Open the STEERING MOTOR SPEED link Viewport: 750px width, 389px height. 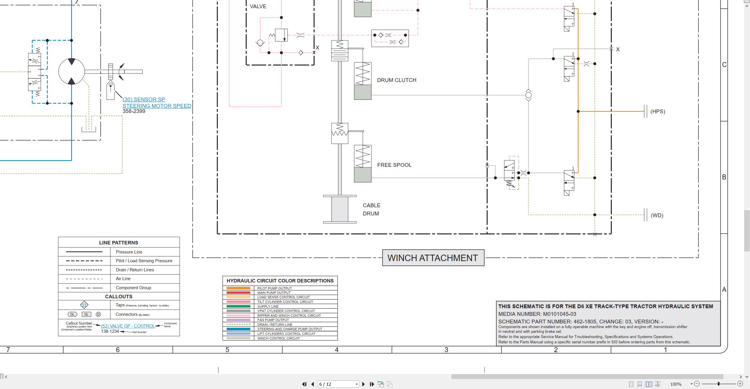(157, 106)
